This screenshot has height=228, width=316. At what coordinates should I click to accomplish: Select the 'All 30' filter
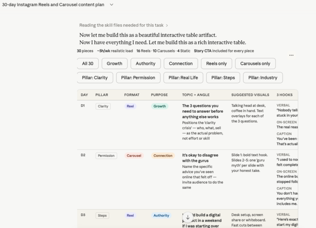click(x=88, y=64)
